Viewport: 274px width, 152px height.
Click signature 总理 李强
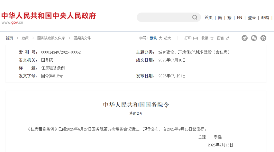point(210,137)
